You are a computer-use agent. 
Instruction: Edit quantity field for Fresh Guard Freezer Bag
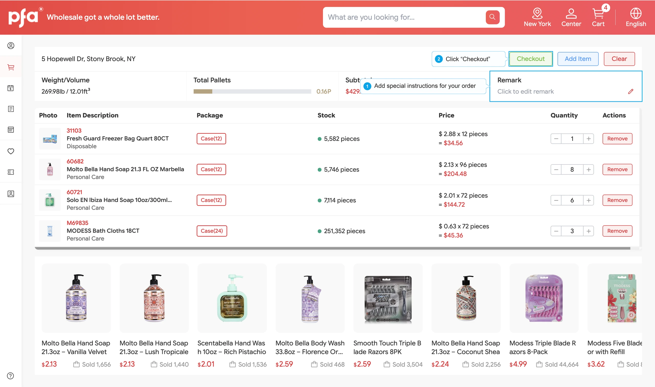pos(572,139)
